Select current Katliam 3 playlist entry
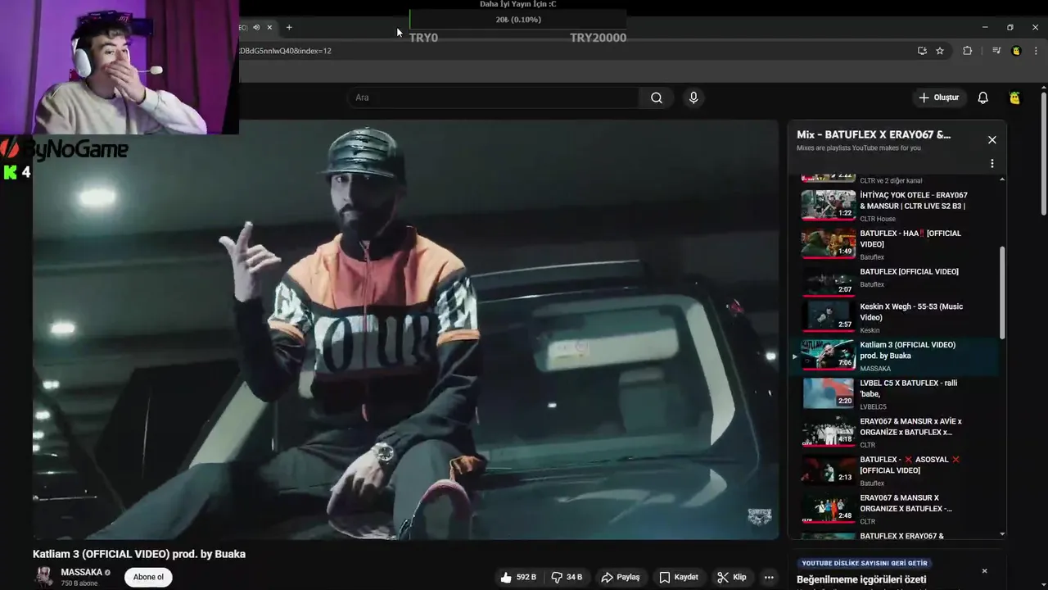The height and width of the screenshot is (590, 1048). point(894,356)
